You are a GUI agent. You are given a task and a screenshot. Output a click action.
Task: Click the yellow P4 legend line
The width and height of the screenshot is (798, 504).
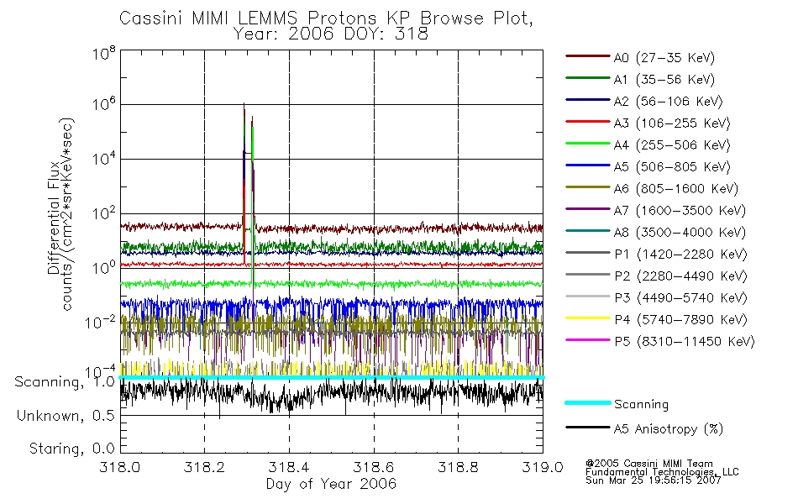pos(588,318)
